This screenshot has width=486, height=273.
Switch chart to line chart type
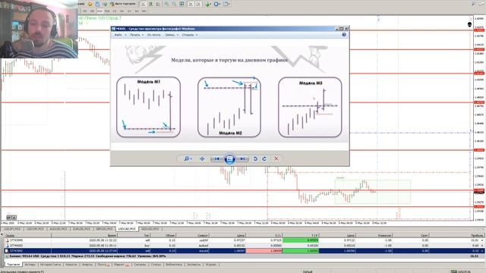(158, 4)
